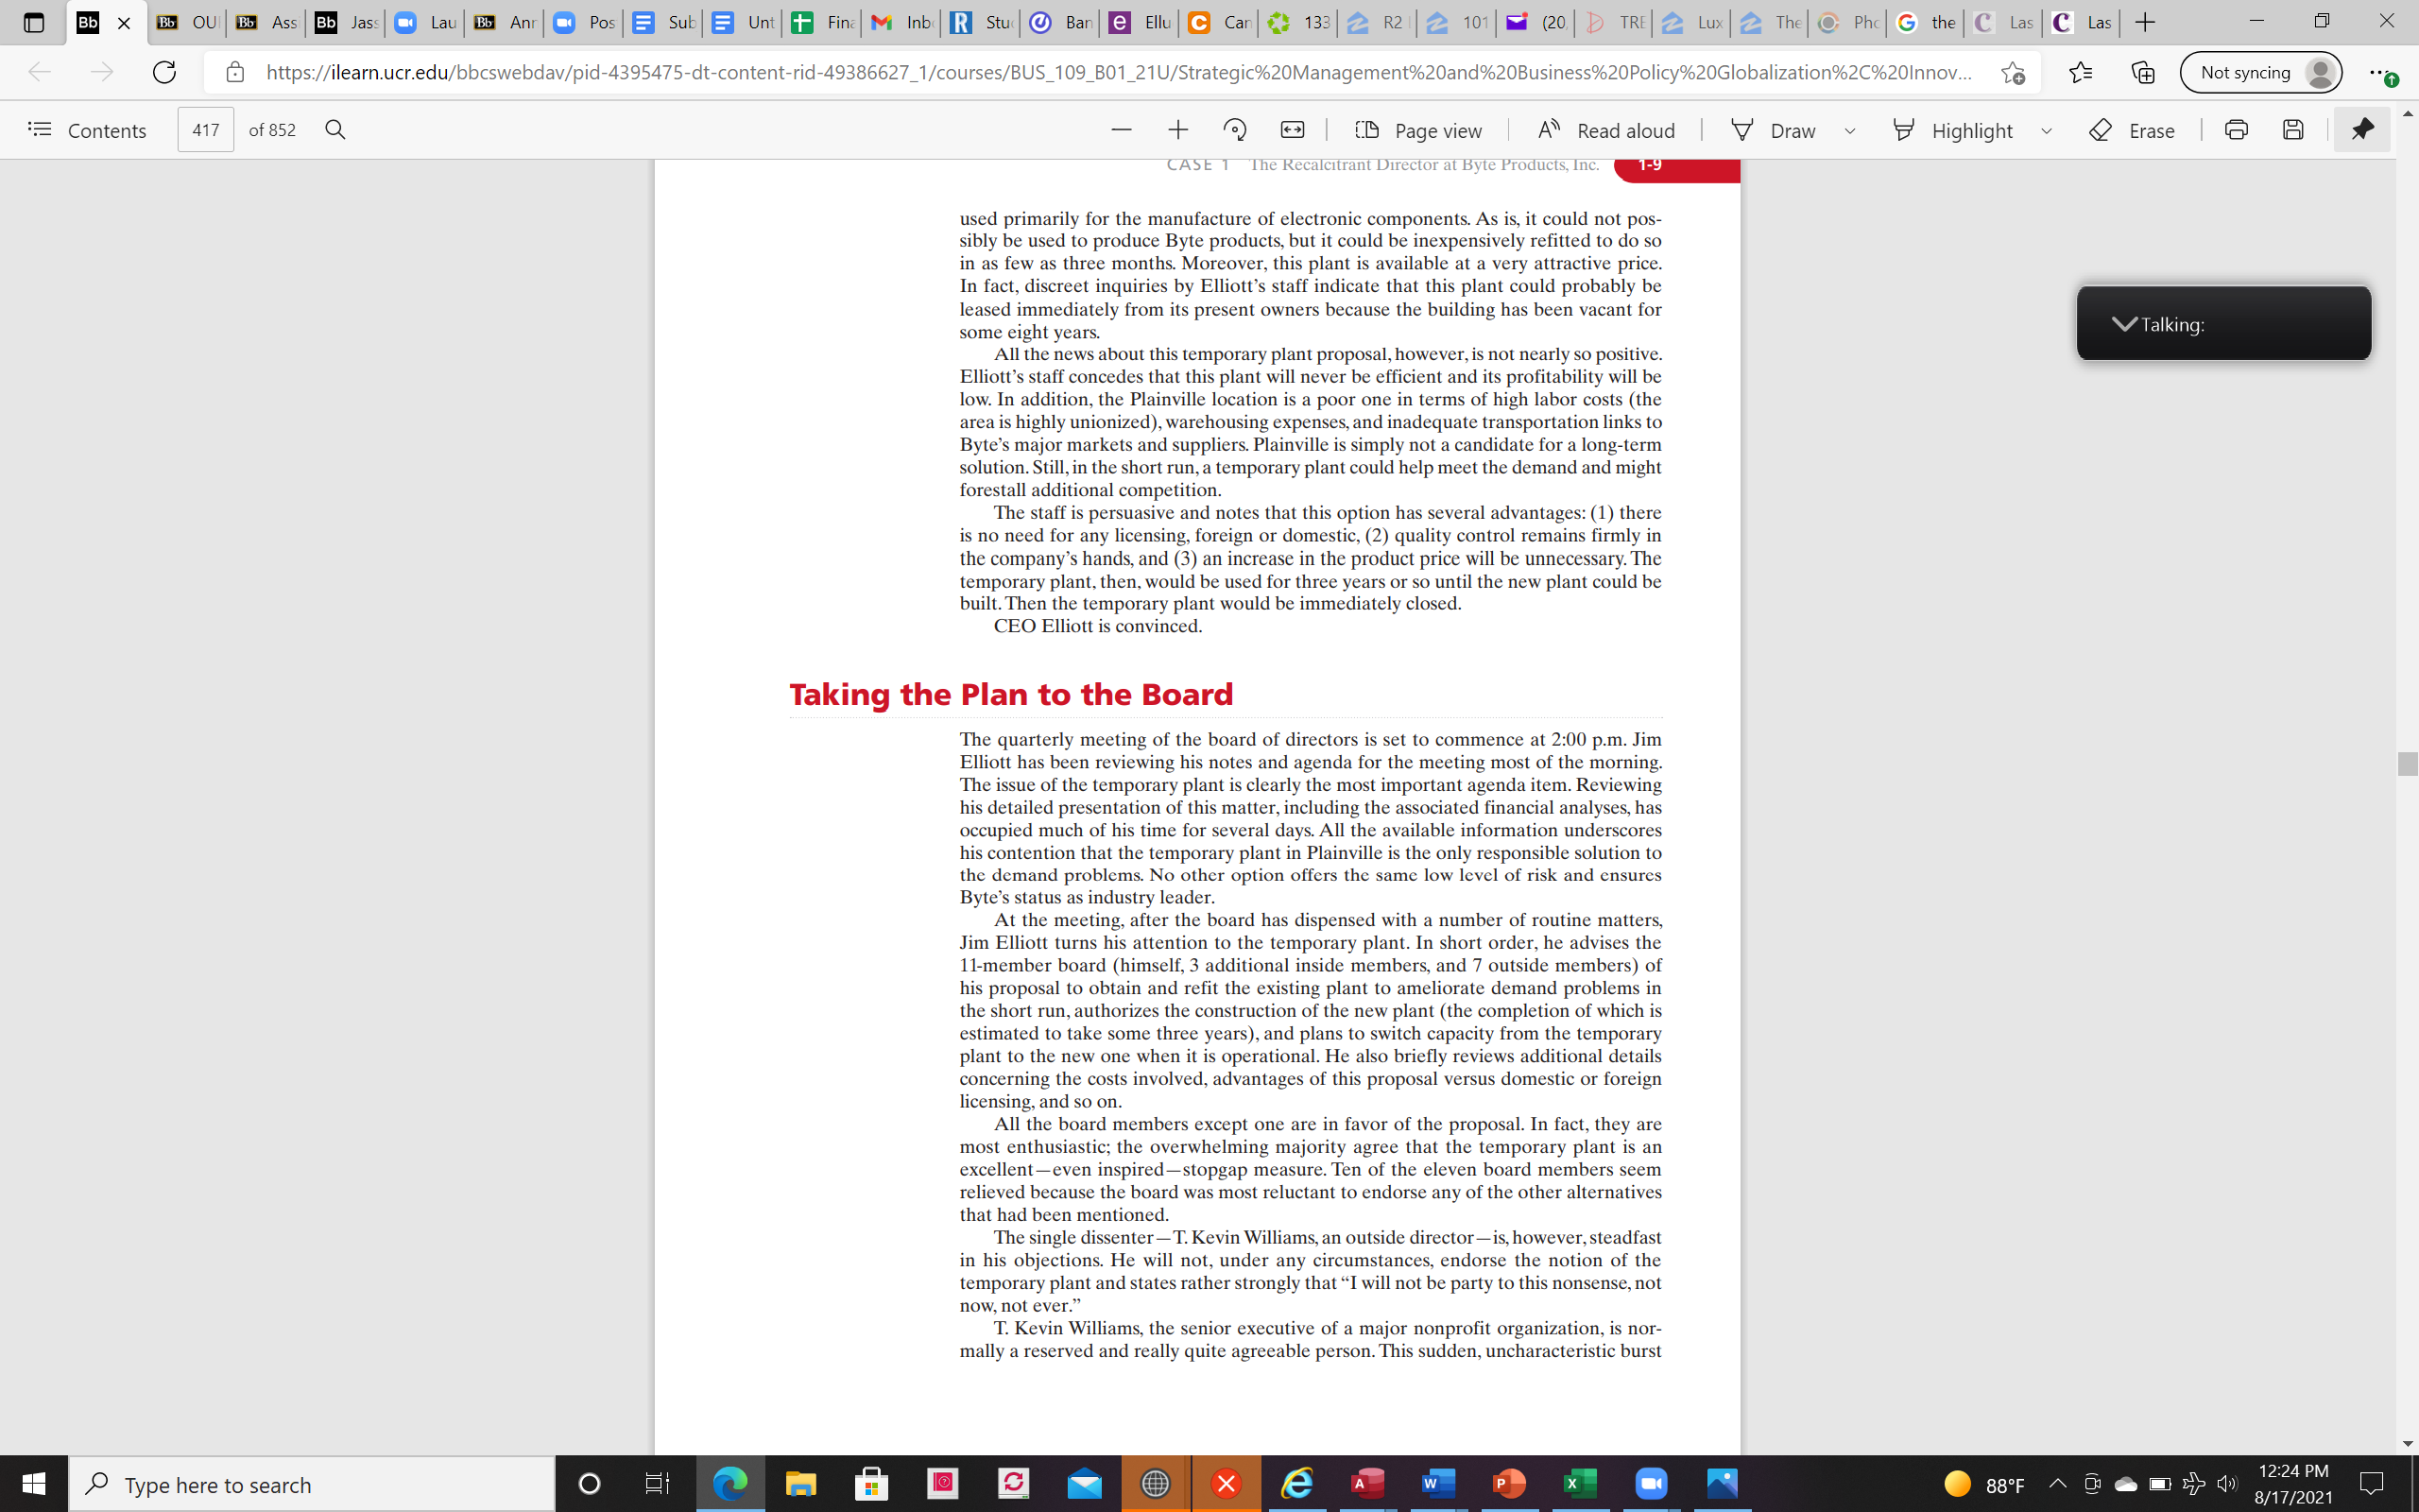Image resolution: width=2419 pixels, height=1512 pixels.
Task: Open Microsoft Word from taskbar
Action: pos(1438,1484)
